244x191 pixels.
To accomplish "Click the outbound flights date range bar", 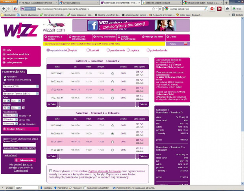I will (98, 104).
